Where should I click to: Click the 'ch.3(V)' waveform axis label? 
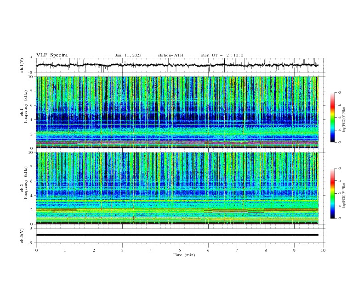(x=22, y=236)
